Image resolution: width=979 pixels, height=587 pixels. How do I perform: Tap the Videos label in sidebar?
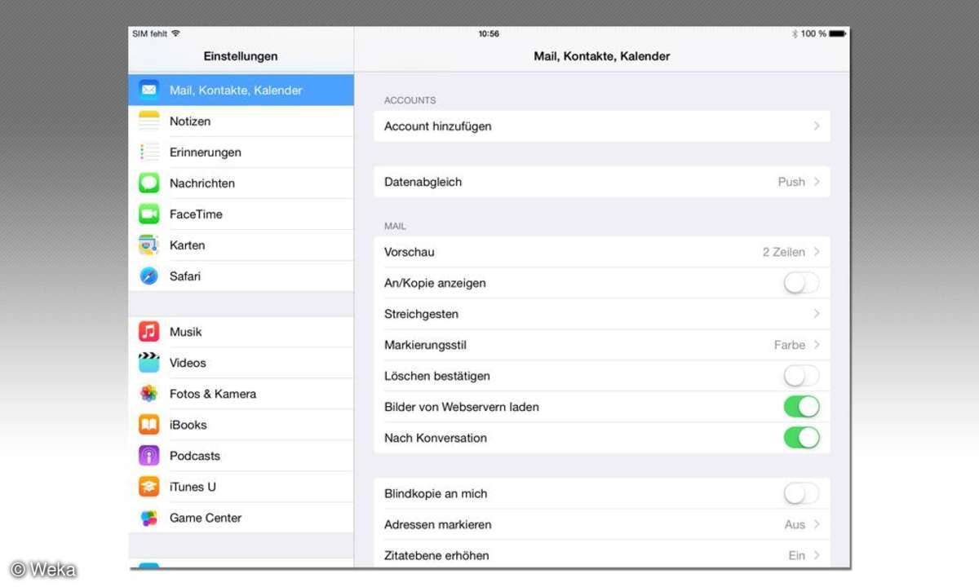188,363
